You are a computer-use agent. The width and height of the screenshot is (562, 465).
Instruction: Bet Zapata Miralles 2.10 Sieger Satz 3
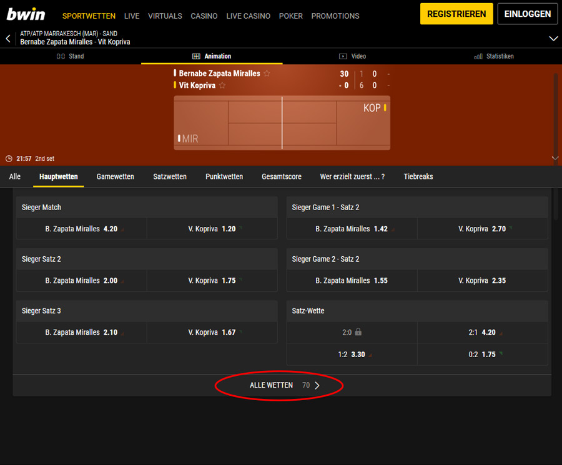tap(81, 332)
